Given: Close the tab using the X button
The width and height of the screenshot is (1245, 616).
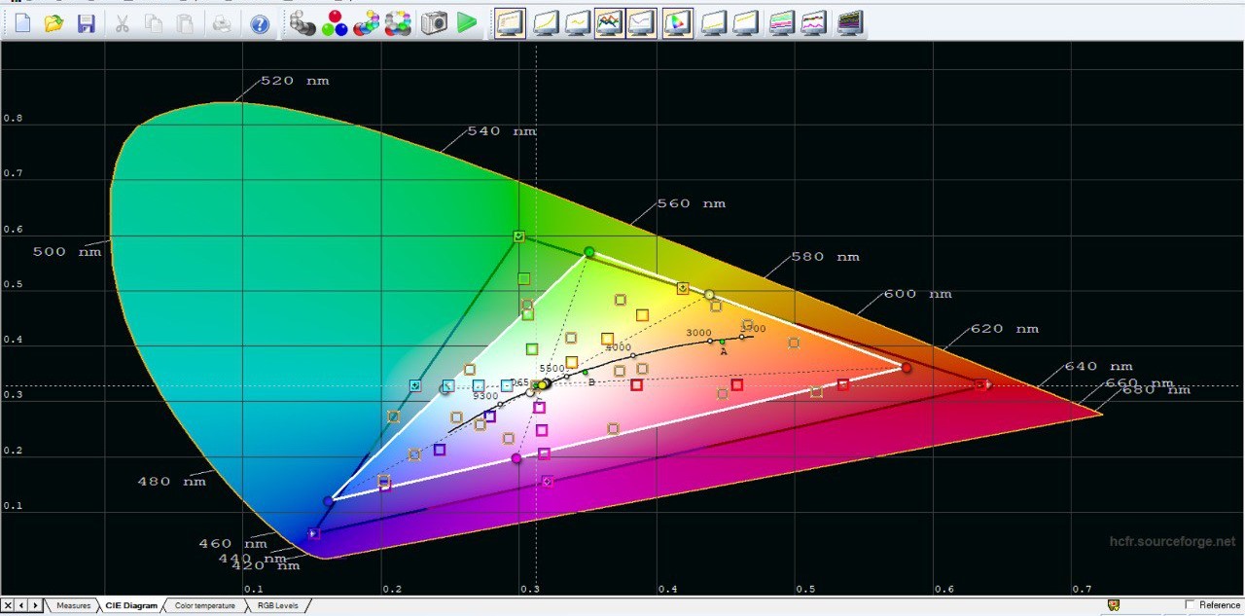Looking at the screenshot, I should (x=8, y=605).
